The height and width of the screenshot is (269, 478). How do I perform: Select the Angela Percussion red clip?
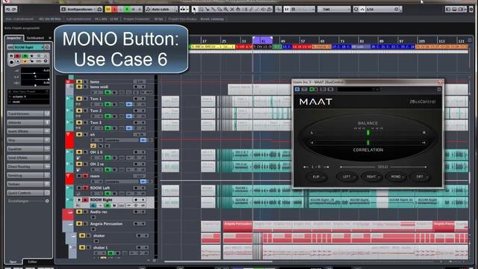pyautogui.click(x=238, y=226)
